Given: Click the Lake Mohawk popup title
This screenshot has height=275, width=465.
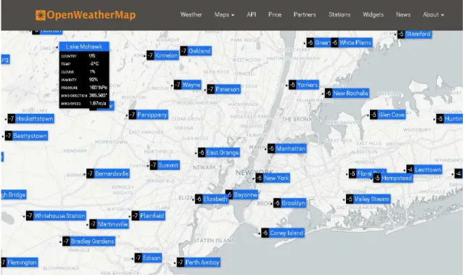Looking at the screenshot, I should pos(84,46).
